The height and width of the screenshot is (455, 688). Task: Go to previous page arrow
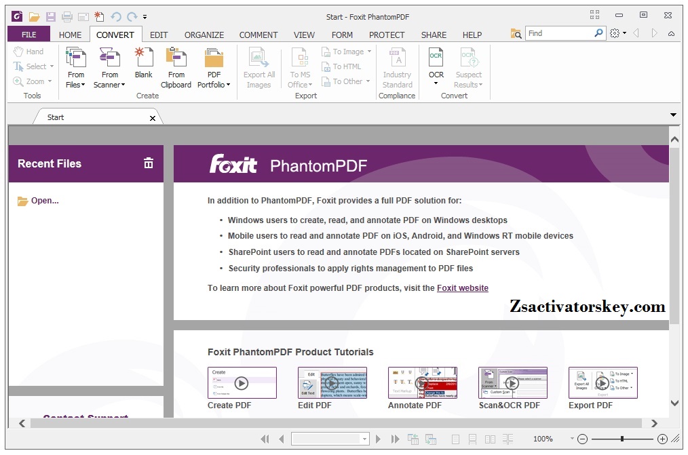coord(282,439)
